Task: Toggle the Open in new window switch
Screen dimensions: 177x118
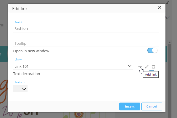Action: pyautogui.click(x=152, y=50)
